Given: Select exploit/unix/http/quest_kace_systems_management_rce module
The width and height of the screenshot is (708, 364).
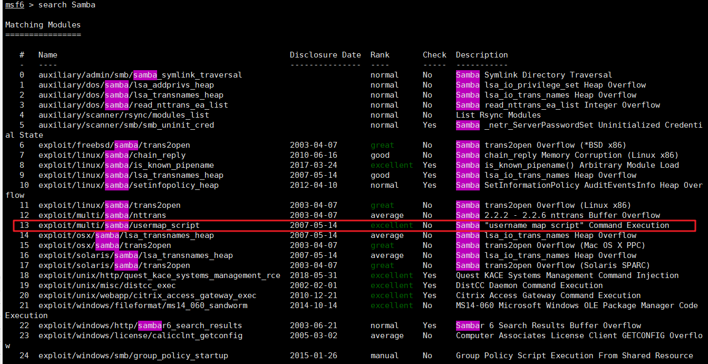Looking at the screenshot, I should coord(159,275).
